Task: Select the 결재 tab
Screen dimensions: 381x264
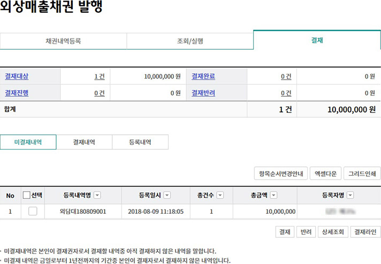Action: tap(317, 40)
